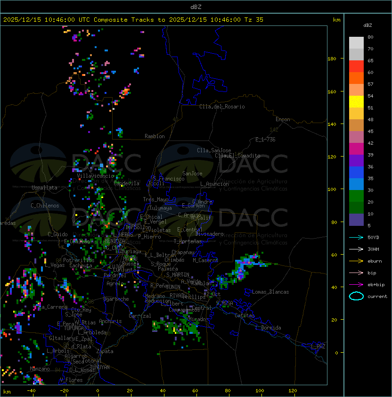Click the V_Flores place label
The height and width of the screenshot is (397, 392).
71,380
